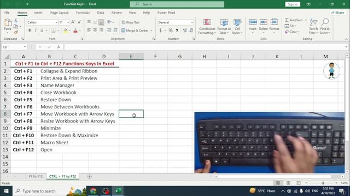Viewport: 350px width, 196px height.
Task: Toggle Italic formatting
Action: [36, 30]
